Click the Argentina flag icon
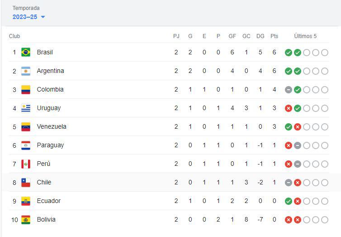 click(x=26, y=71)
